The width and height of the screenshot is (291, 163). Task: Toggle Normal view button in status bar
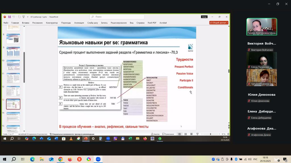pos(180,134)
